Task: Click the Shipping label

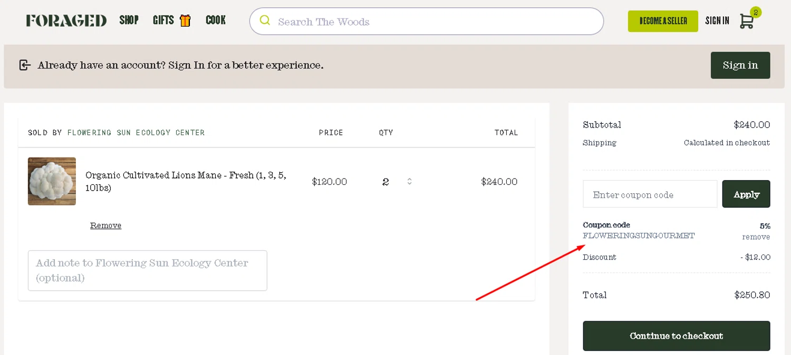Action: 600,143
